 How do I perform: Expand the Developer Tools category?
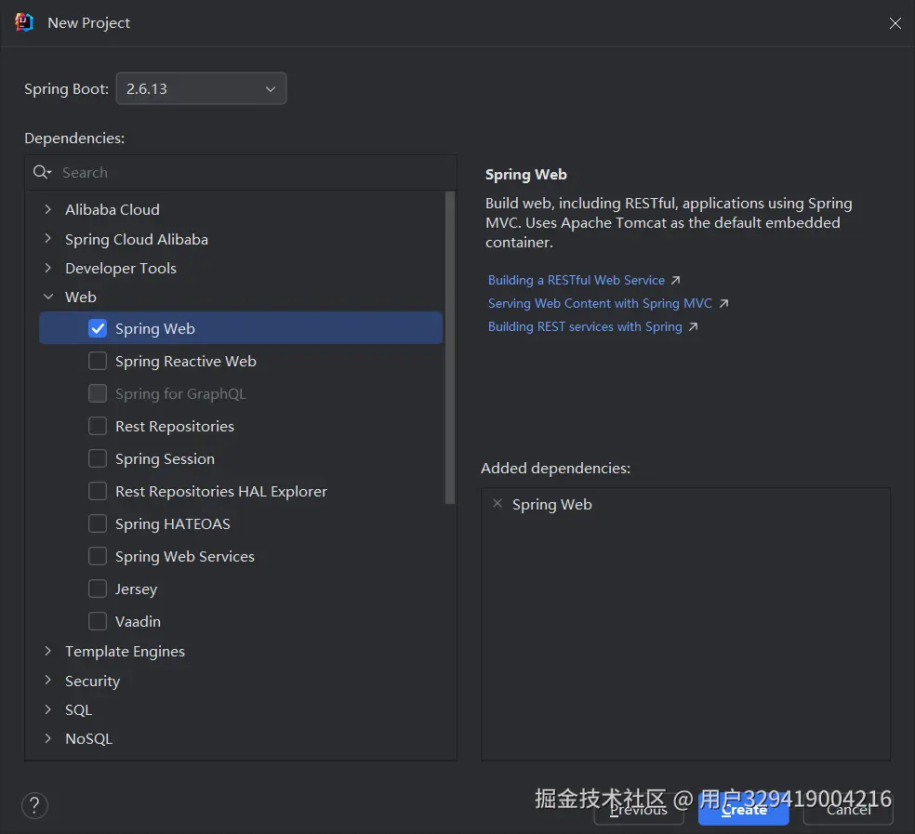tap(48, 268)
